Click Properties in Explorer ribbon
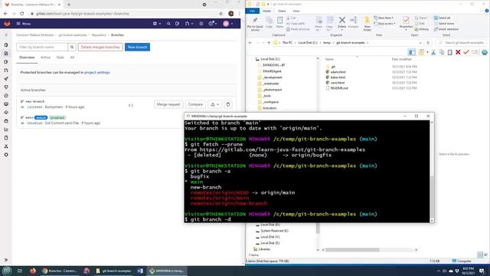The height and width of the screenshot is (276, 490). click(x=406, y=23)
